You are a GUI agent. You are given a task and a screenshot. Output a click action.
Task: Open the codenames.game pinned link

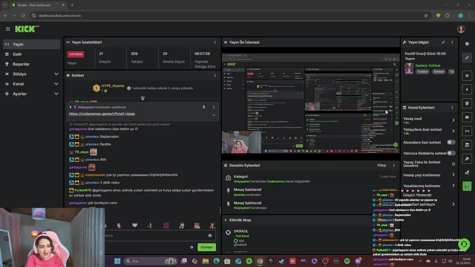click(102, 114)
